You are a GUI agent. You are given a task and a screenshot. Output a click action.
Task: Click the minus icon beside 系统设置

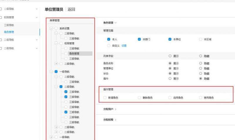[x=51, y=28]
